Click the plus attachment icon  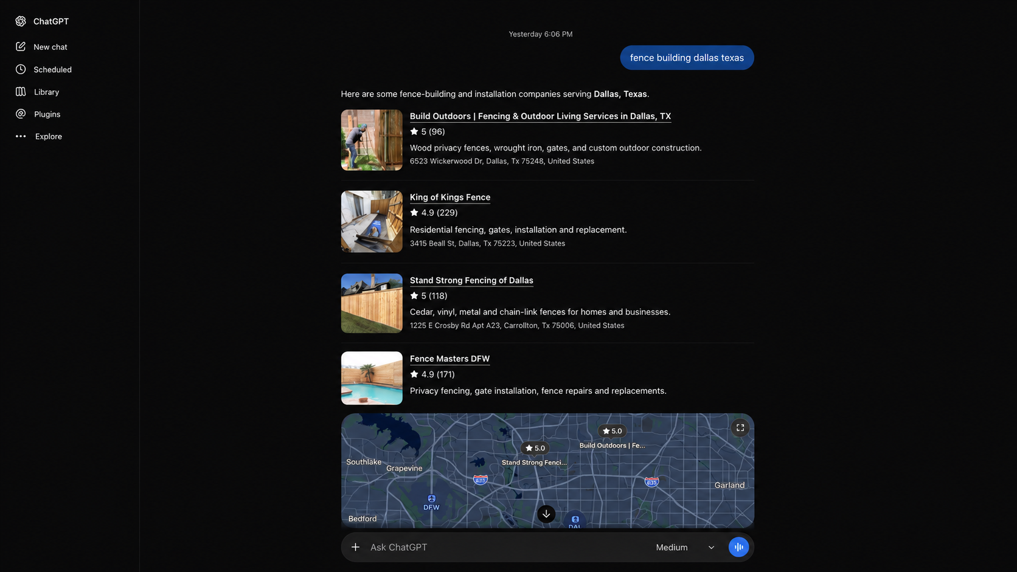355,547
